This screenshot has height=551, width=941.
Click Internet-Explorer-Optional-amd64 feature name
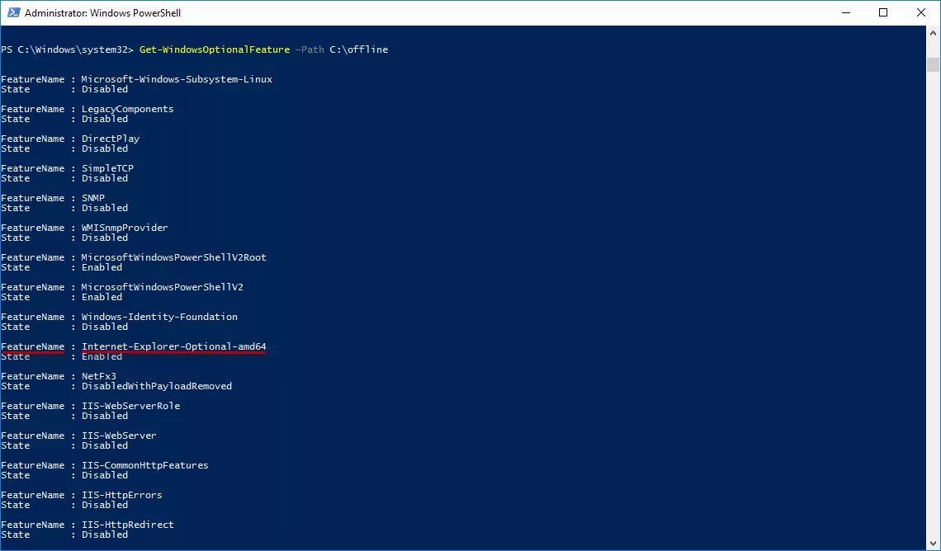(174, 346)
